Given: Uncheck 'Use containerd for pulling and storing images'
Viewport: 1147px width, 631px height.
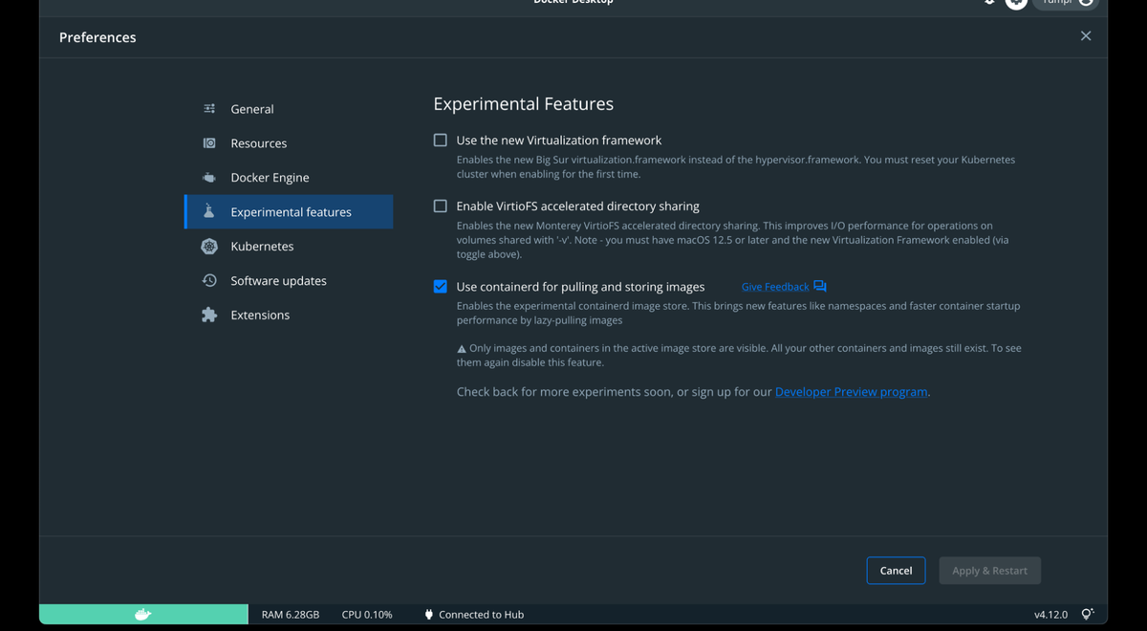Looking at the screenshot, I should (440, 286).
